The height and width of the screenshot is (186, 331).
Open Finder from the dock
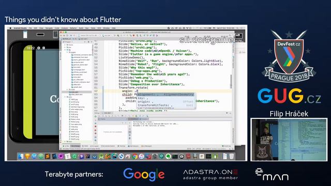[x=21, y=156]
